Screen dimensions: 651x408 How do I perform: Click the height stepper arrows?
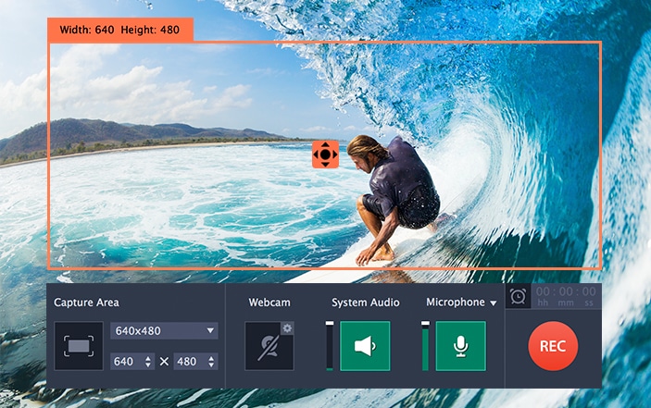[210, 361]
